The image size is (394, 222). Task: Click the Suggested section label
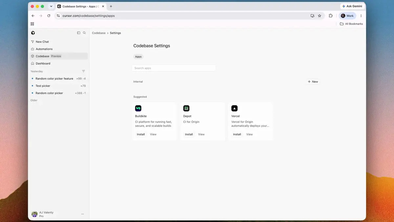pyautogui.click(x=140, y=97)
